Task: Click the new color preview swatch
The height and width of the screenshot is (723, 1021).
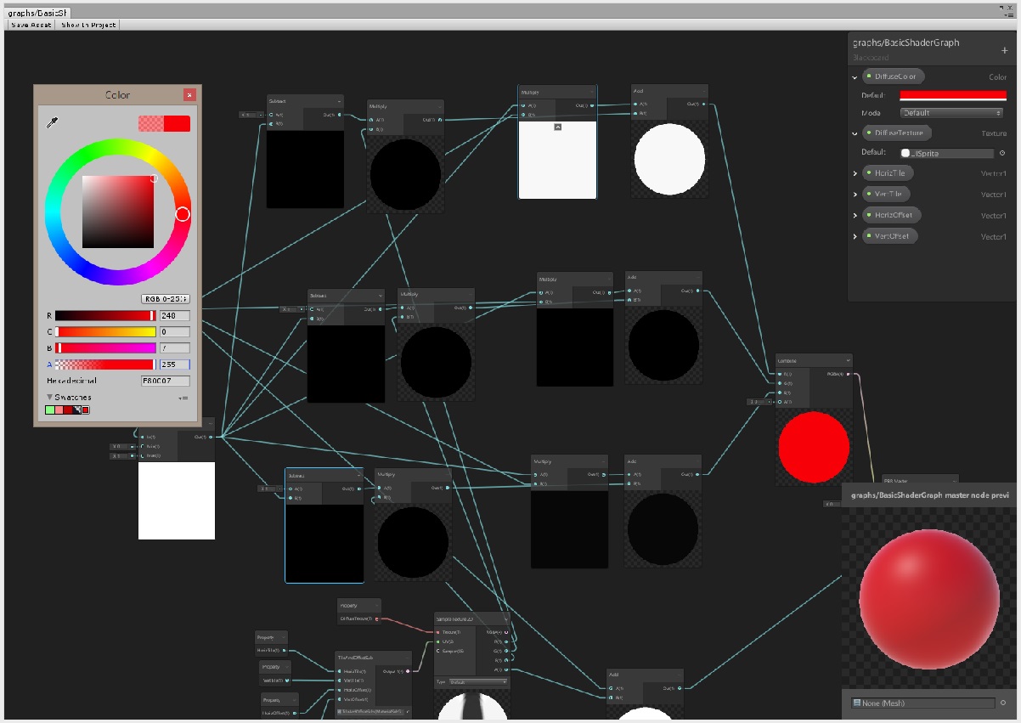Action: (177, 124)
